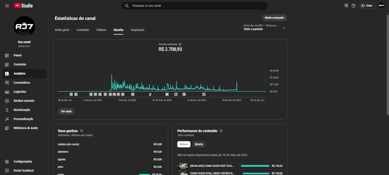This screenshot has width=389, height=175.
Task: Click the Modo avançado button
Action: click(274, 18)
